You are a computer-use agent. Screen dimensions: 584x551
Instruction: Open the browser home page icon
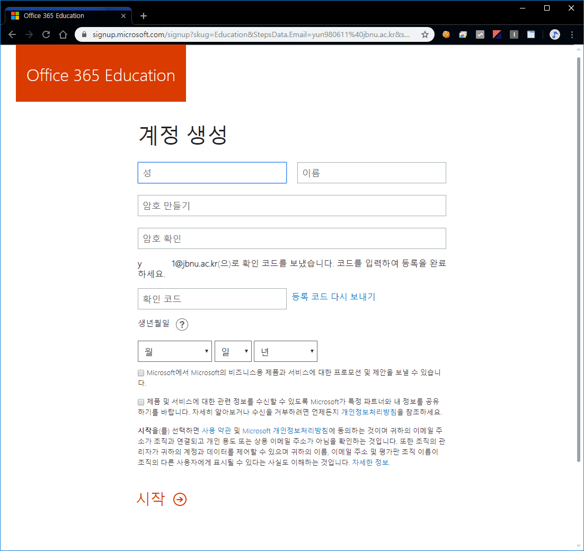coord(63,34)
